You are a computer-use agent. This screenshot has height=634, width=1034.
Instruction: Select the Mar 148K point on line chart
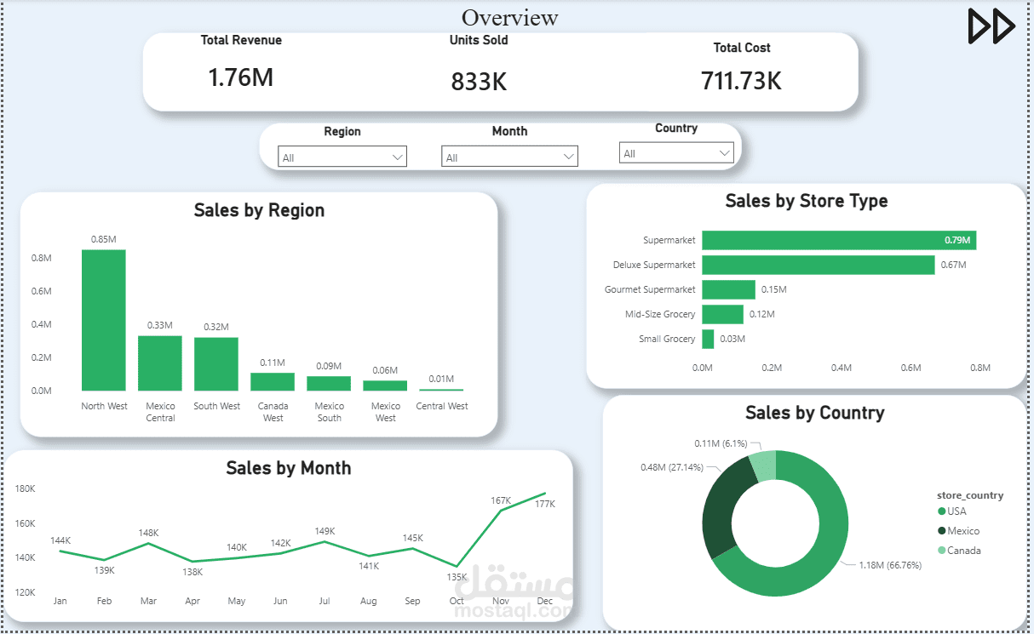(148, 543)
